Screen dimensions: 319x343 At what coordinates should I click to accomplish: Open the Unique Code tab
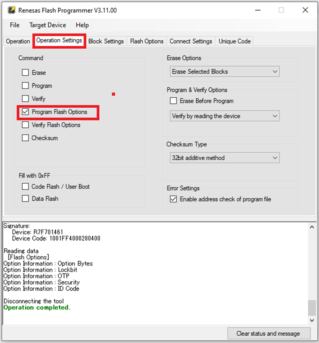coord(234,41)
